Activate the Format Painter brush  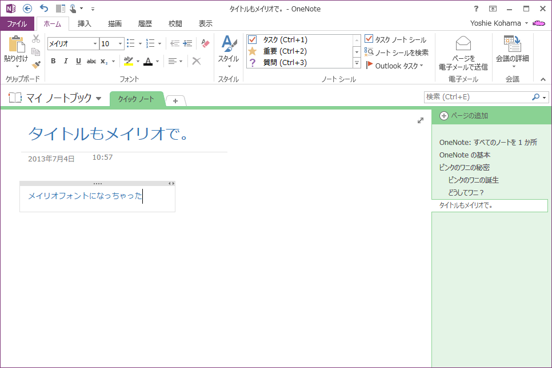(36, 64)
